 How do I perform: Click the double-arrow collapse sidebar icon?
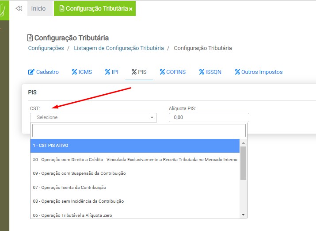pyautogui.click(x=19, y=8)
